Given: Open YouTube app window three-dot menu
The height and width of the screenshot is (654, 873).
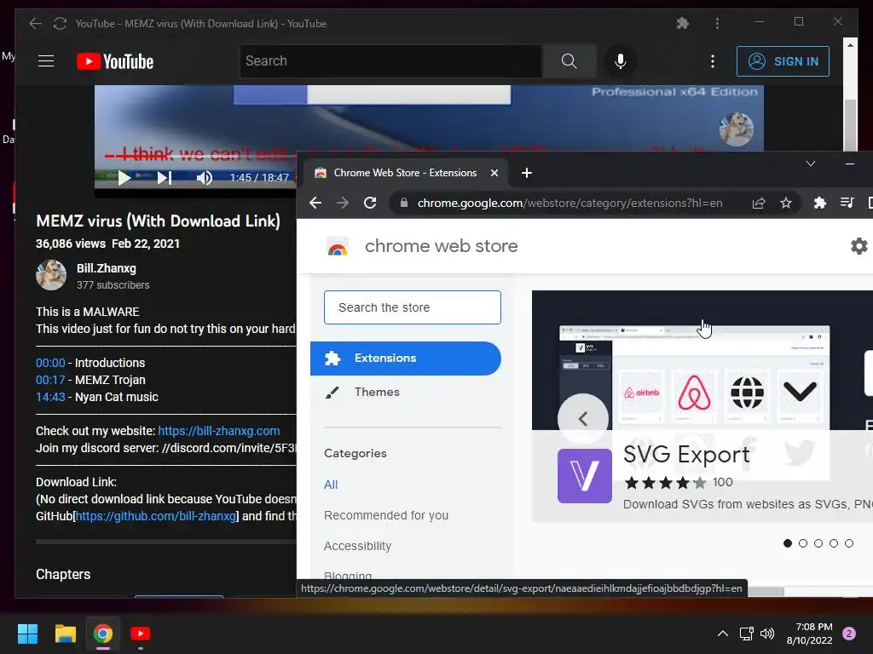Looking at the screenshot, I should [x=717, y=23].
